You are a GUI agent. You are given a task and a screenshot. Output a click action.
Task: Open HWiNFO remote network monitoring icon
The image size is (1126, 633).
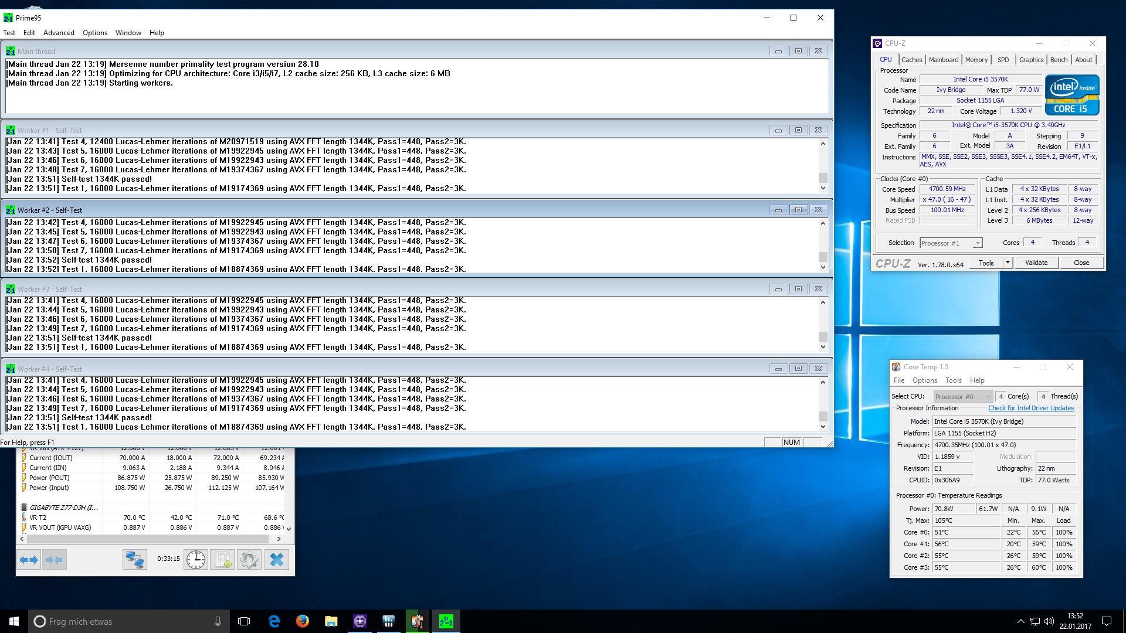pyautogui.click(x=134, y=560)
